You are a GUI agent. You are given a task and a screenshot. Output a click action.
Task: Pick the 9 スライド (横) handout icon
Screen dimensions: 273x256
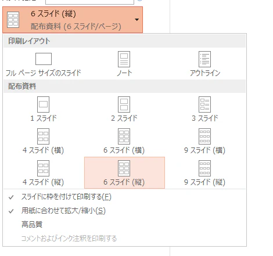[204, 136]
